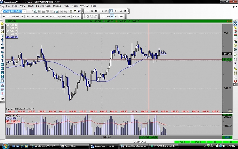This screenshot has width=238, height=149.
Task: Select the 1 minute interval
Action: (x=88, y=11)
